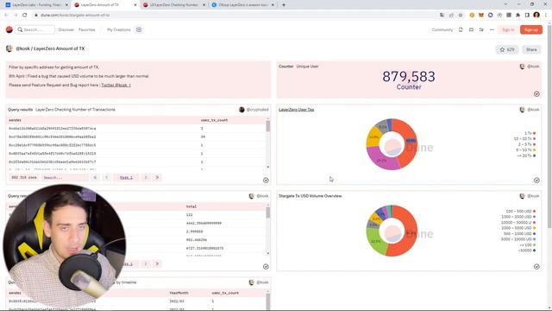Image resolution: width=552 pixels, height=311 pixels.
Task: Click the checkmark icon in LayerZero User Txs panel
Action: [x=536, y=181]
